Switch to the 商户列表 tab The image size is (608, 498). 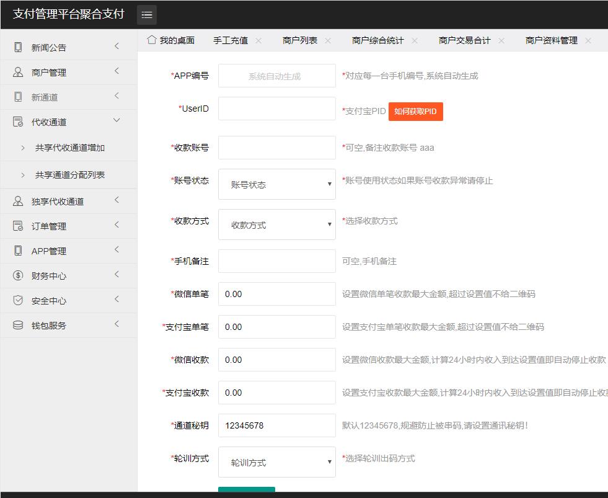300,40
